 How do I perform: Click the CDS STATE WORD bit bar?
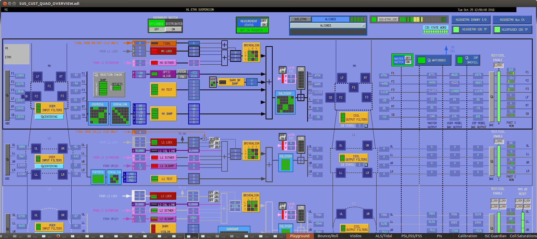pyautogui.click(x=435, y=32)
